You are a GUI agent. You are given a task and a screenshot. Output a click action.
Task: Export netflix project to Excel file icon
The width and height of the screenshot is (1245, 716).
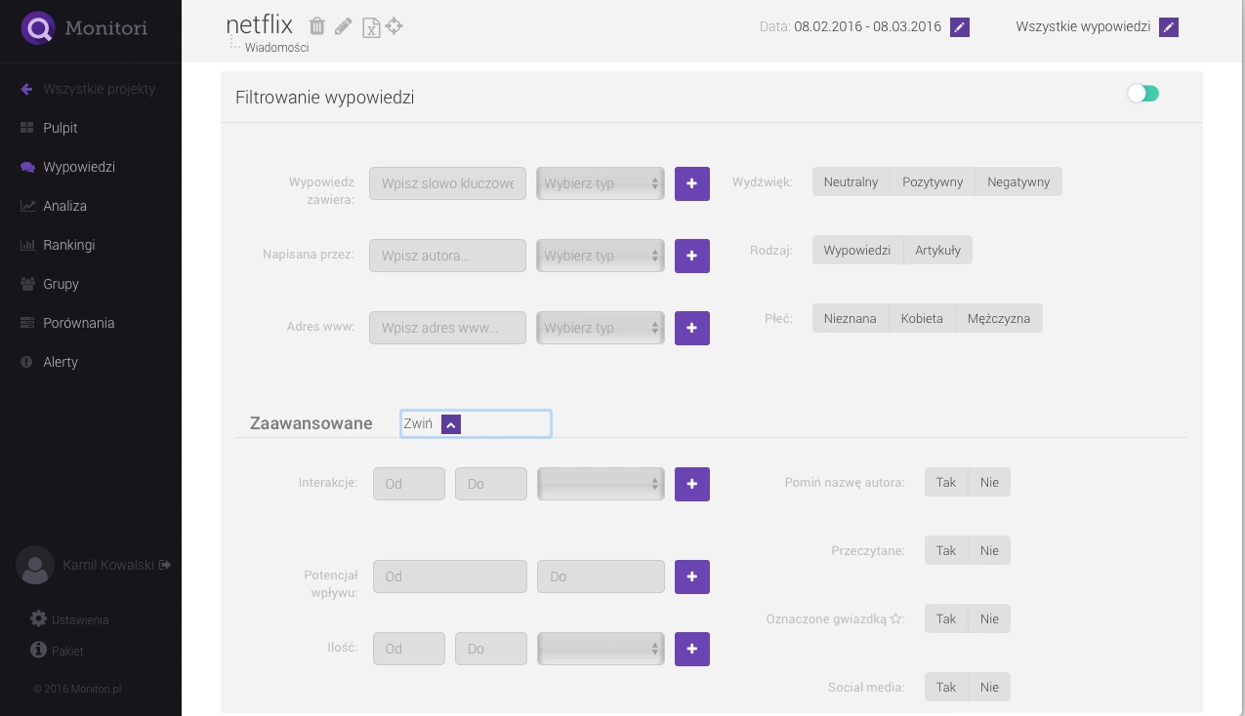[x=371, y=27]
